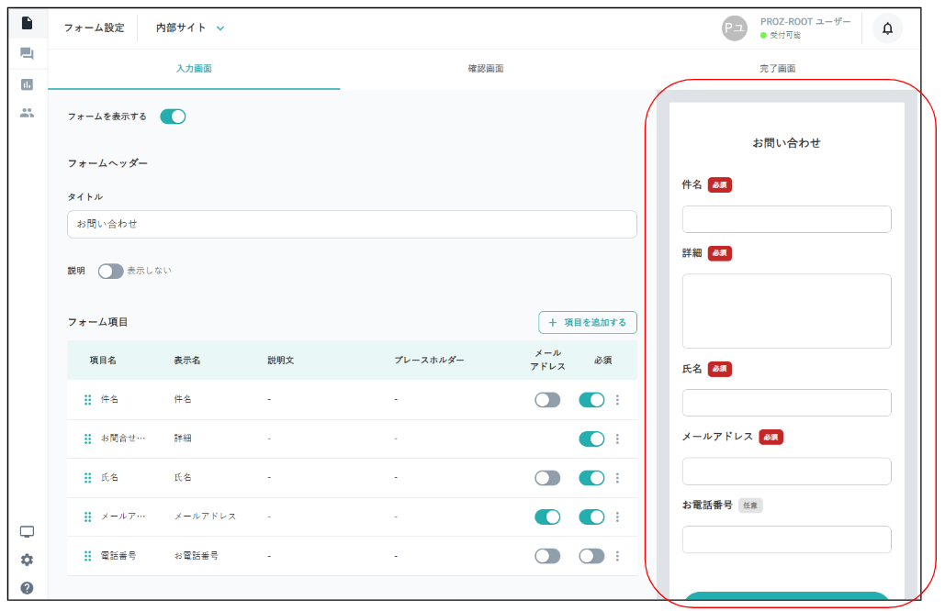Switch to the 完了画面 tab

click(x=777, y=69)
